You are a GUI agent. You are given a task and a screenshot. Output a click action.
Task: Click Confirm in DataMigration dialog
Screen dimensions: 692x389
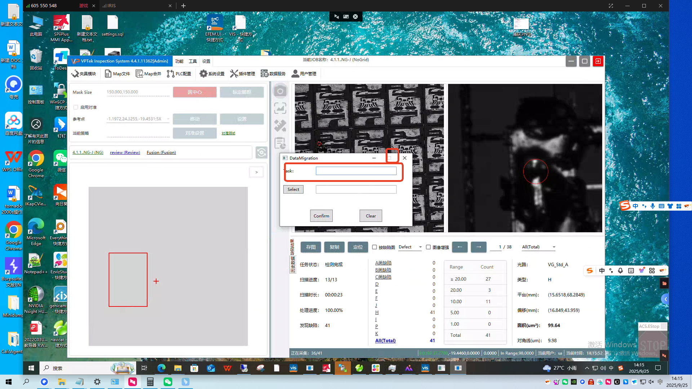[x=321, y=216]
